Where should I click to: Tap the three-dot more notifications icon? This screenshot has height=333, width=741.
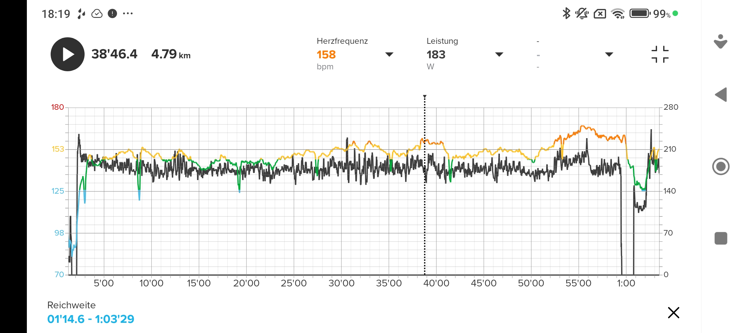point(128,14)
